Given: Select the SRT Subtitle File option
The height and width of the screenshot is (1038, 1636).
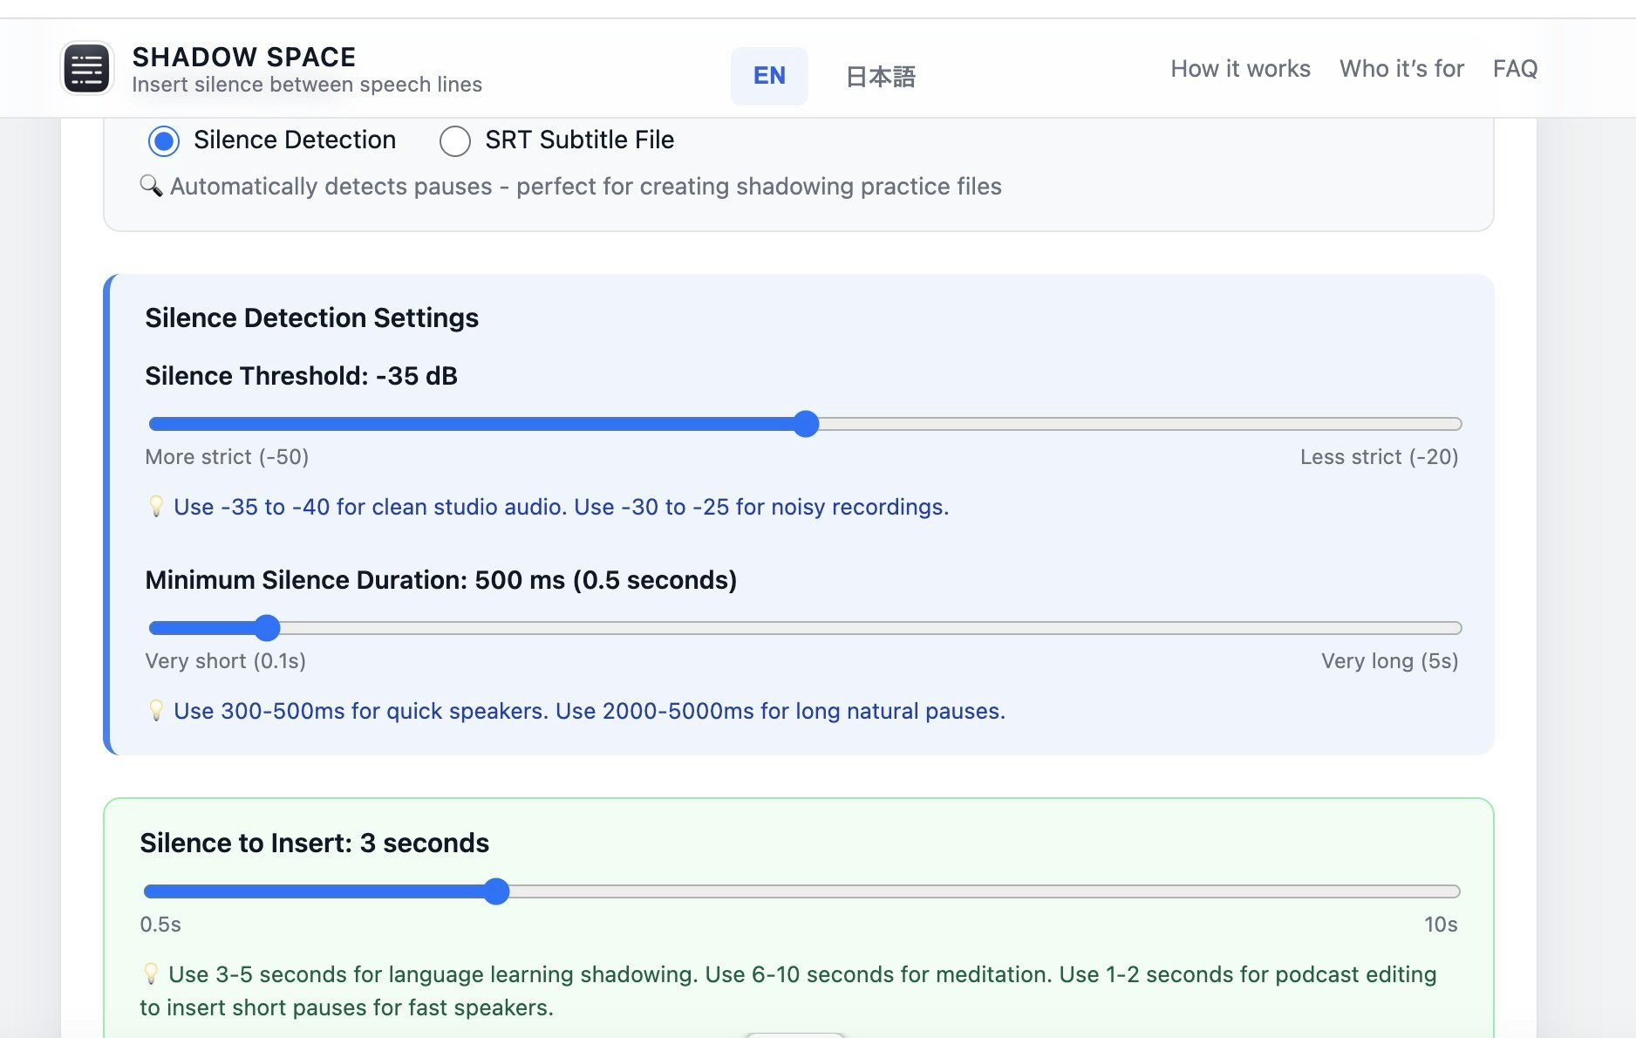Looking at the screenshot, I should coord(455,140).
